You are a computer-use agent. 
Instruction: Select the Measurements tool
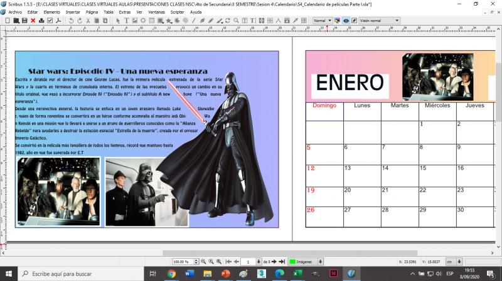tap(278, 21)
